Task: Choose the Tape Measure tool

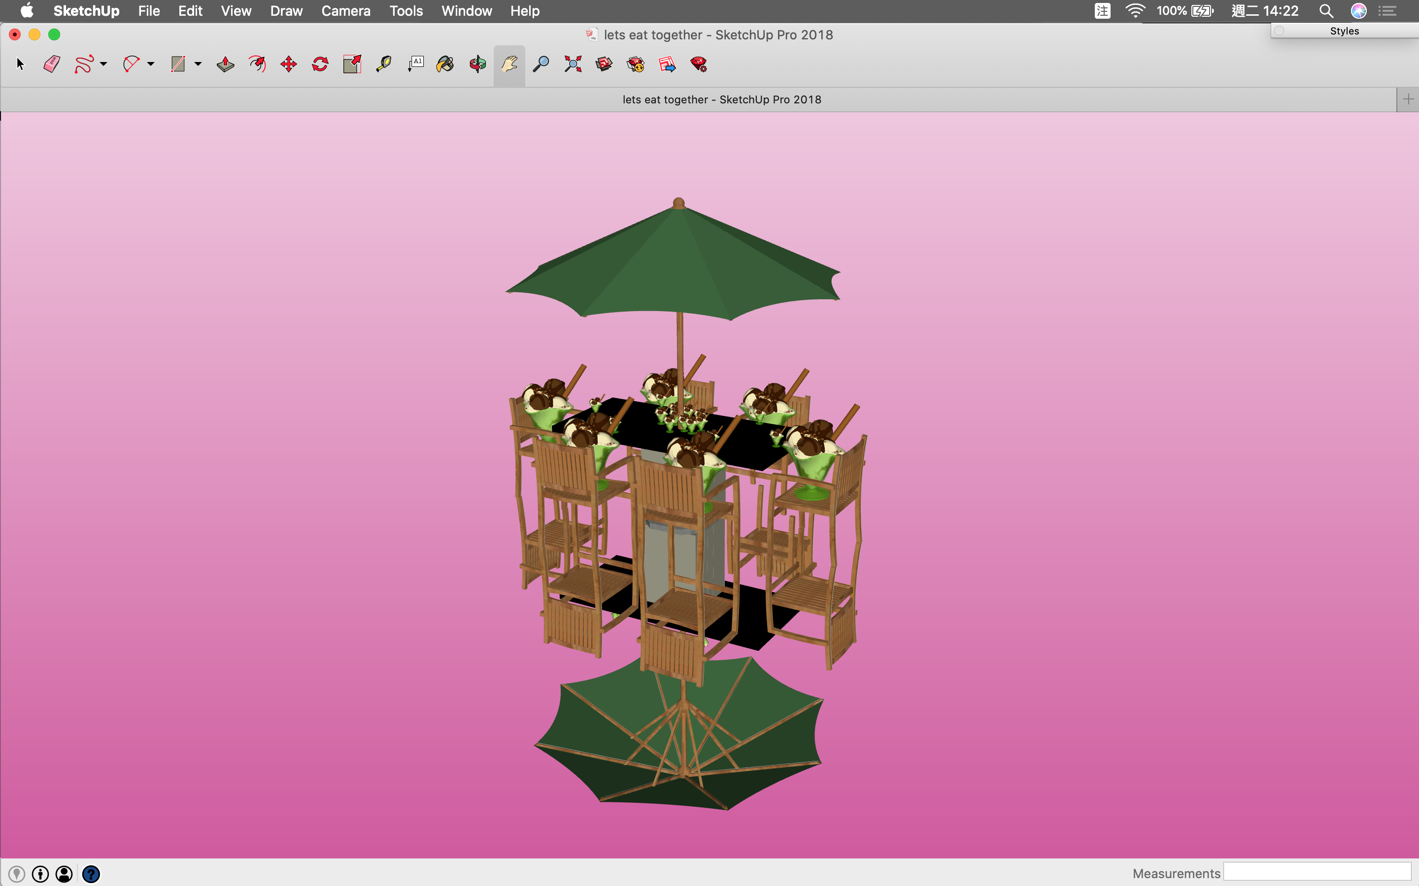Action: point(384,64)
